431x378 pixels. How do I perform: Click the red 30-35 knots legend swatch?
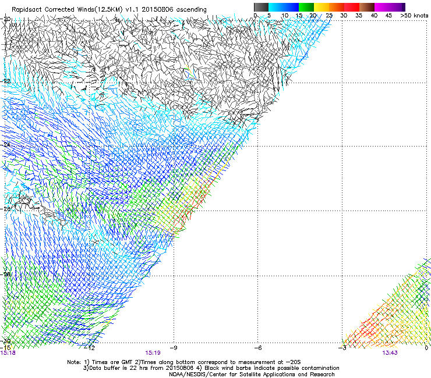pos(352,7)
